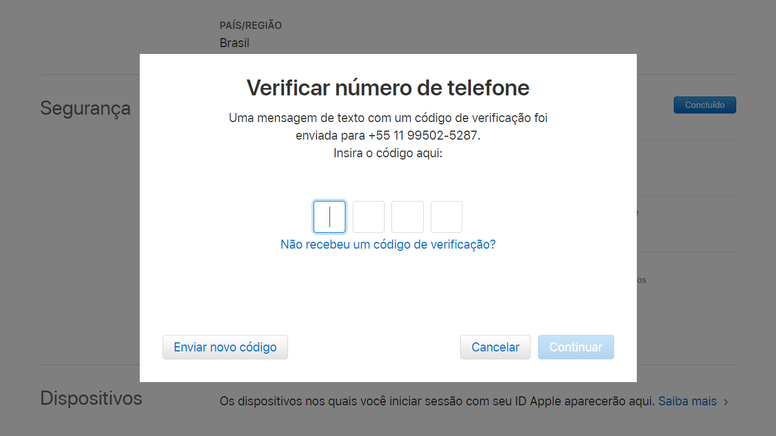776x436 pixels.
Task: Click the 'Enviar novo código' button
Action: click(x=225, y=347)
